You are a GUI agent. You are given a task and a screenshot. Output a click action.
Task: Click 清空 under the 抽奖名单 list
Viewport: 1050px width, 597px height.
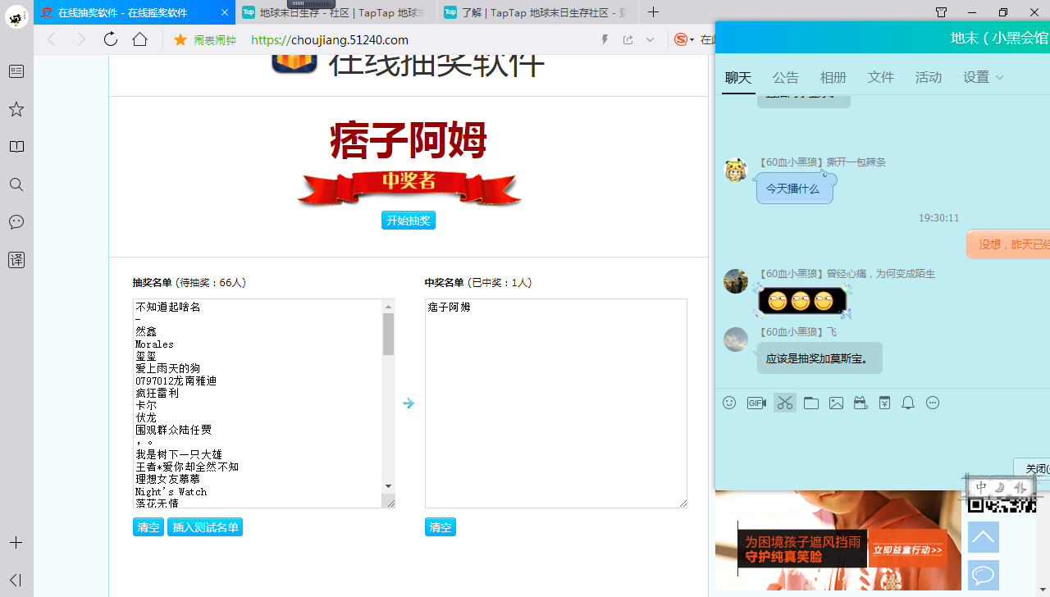point(148,527)
